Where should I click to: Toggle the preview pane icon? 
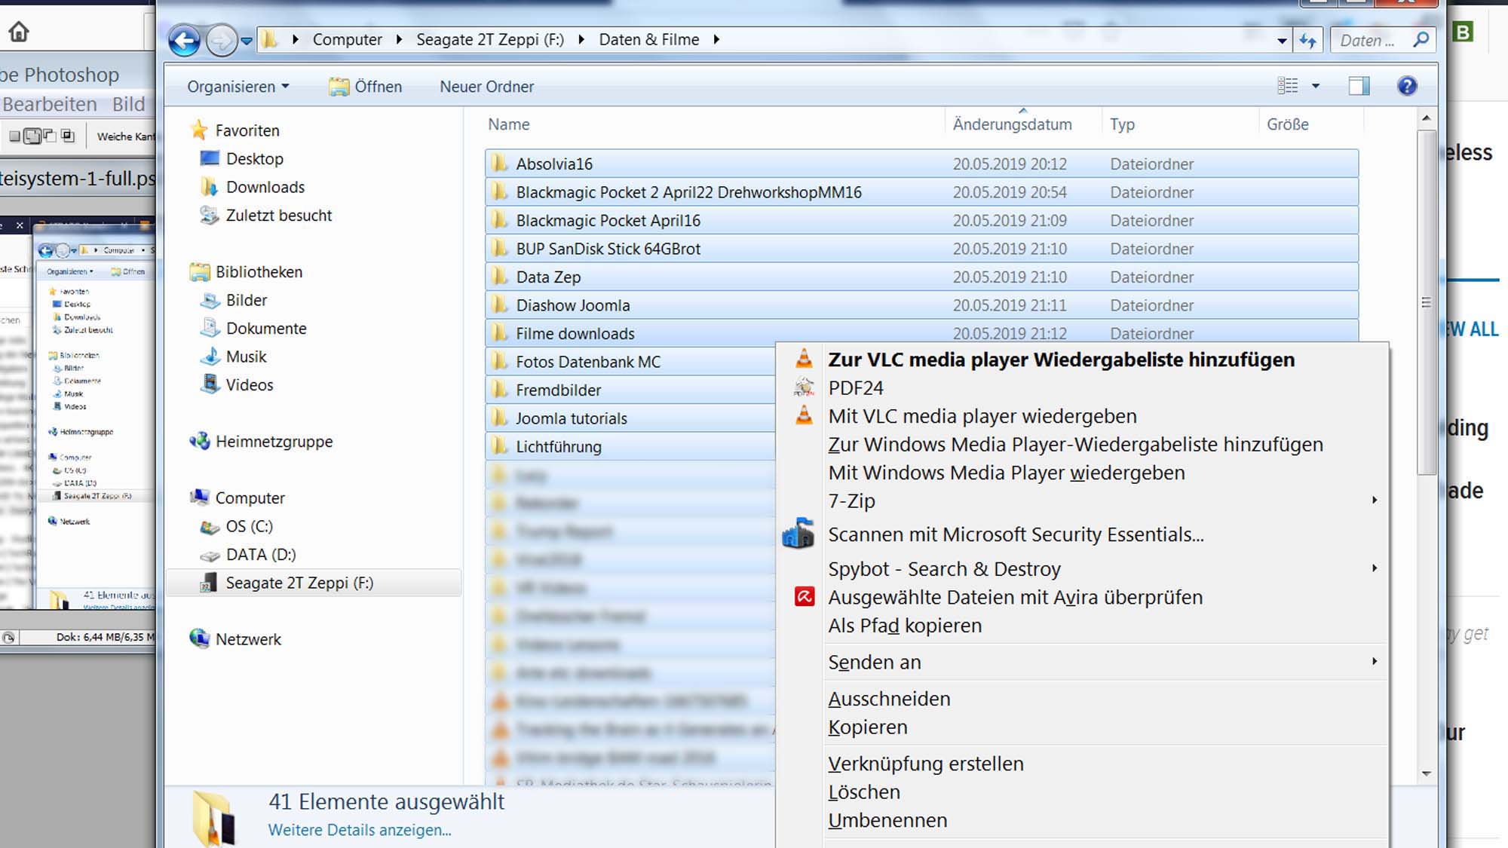point(1359,86)
